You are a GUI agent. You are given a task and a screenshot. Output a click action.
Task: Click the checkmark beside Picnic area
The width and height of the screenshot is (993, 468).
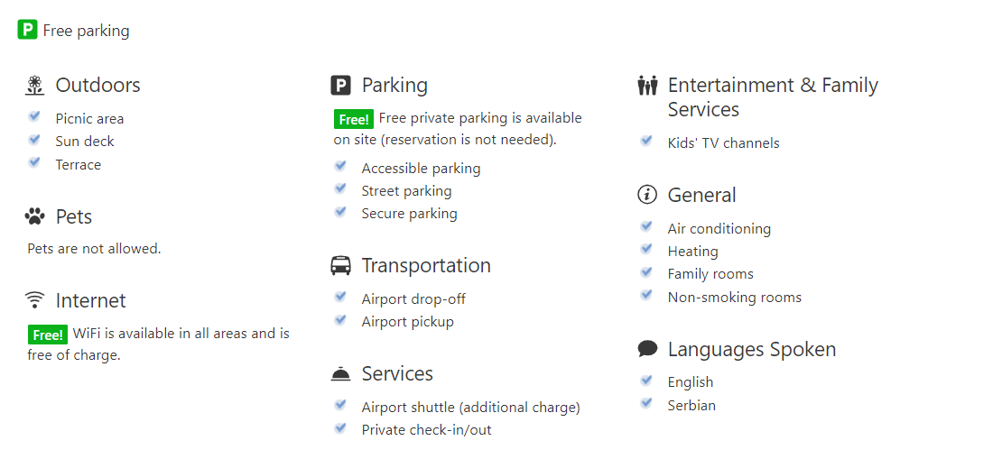[x=34, y=116]
